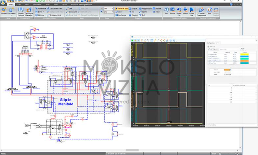Add an Other File tooltip
Screen dimensions: 258x155
(x=192, y=12)
